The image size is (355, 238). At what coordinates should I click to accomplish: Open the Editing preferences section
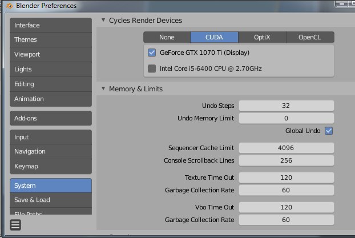coord(51,84)
